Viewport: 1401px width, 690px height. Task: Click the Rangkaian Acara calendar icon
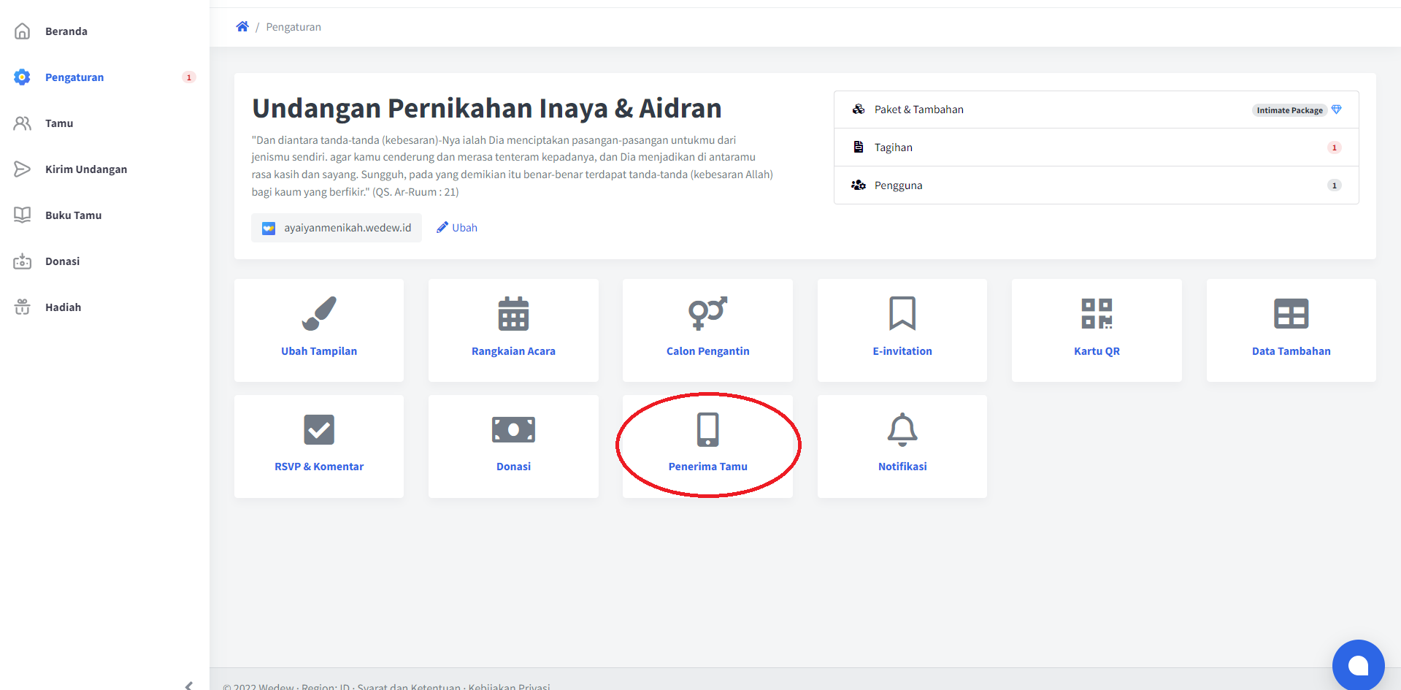pyautogui.click(x=513, y=313)
